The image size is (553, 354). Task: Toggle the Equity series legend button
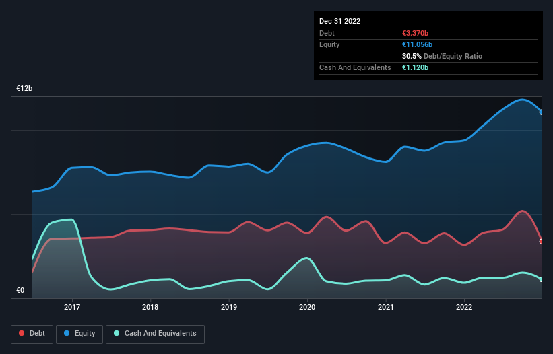click(x=79, y=334)
